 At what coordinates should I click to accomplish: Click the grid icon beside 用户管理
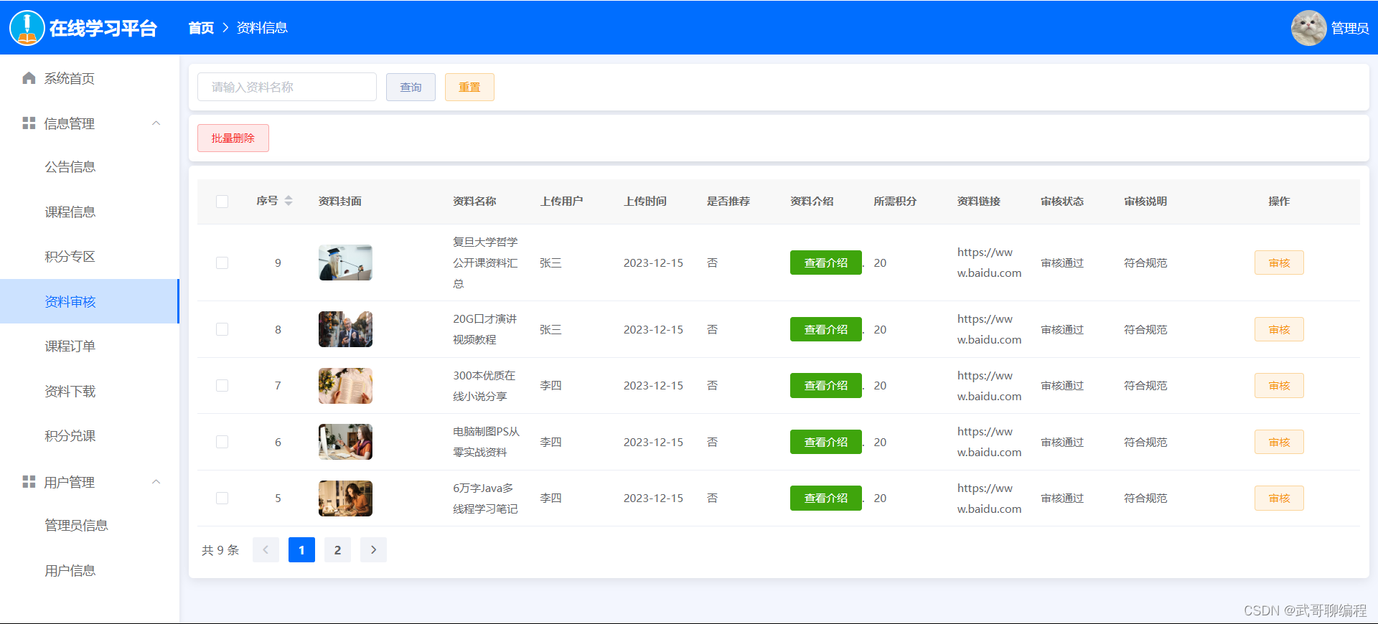point(29,482)
